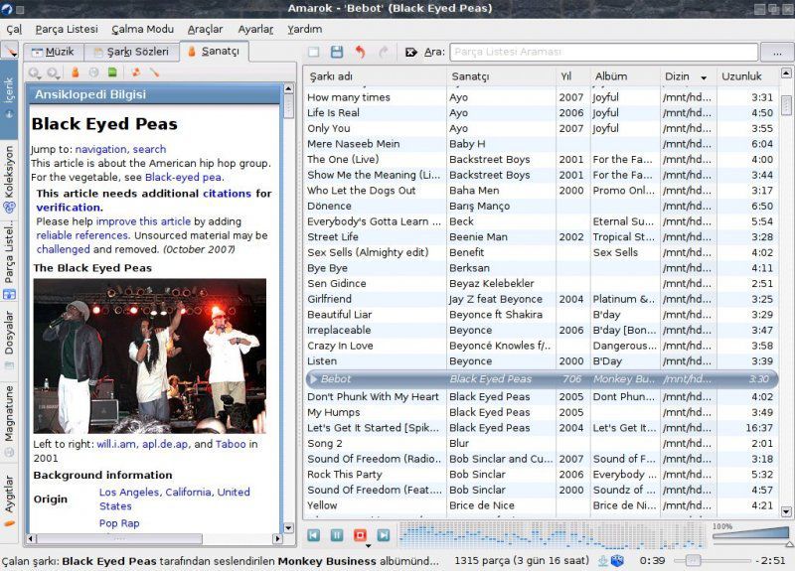
Task: Skip to the previous track
Action: (314, 535)
